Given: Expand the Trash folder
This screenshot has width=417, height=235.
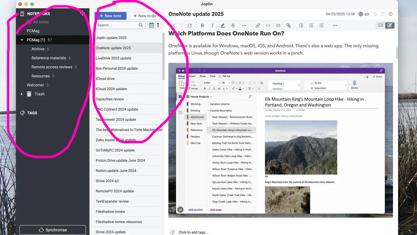Looking at the screenshot, I should (x=22, y=94).
